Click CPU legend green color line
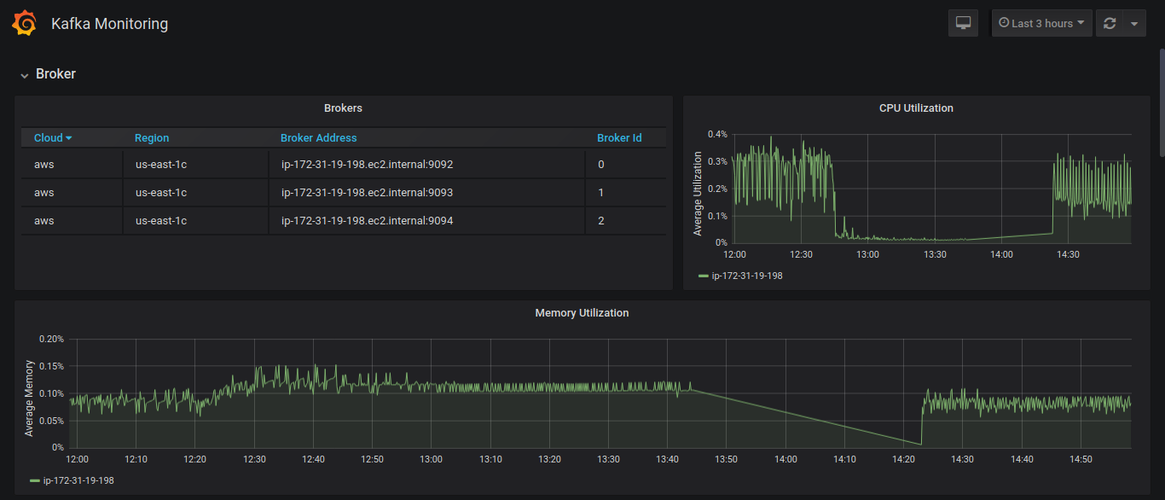The height and width of the screenshot is (500, 1165). pyautogui.click(x=704, y=276)
